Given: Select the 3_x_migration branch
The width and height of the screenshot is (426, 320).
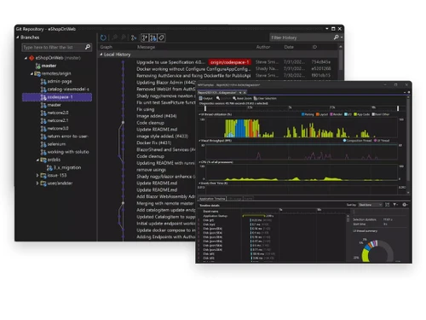Looking at the screenshot, I should (x=67, y=167).
